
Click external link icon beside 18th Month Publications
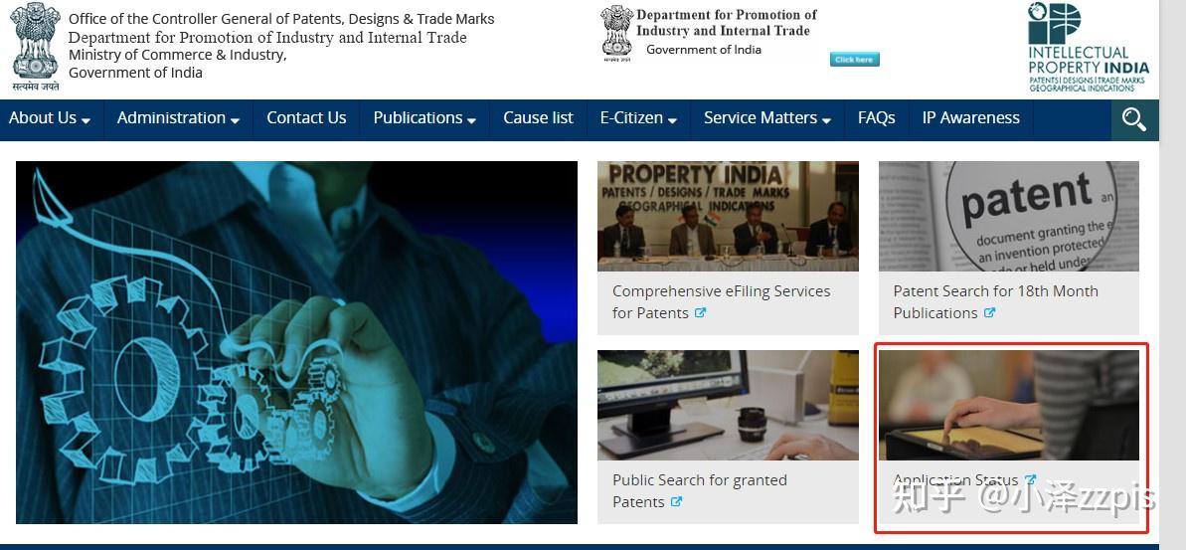(989, 312)
